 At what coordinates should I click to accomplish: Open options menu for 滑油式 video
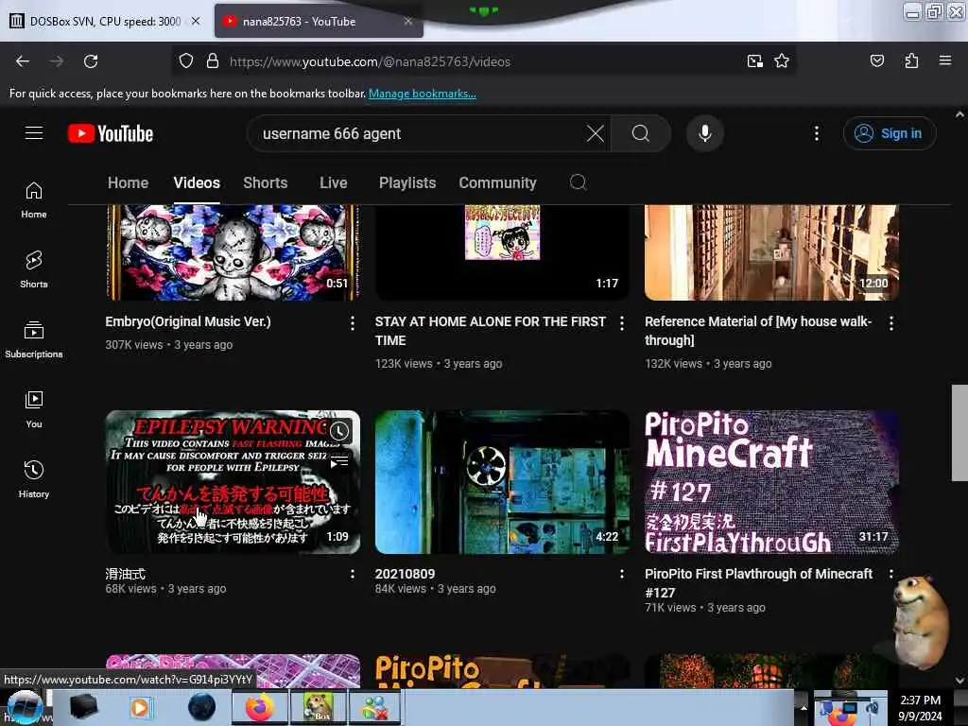[x=353, y=574]
